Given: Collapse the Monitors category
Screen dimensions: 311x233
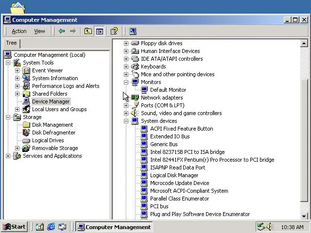Looking at the screenshot, I should click(x=126, y=82).
